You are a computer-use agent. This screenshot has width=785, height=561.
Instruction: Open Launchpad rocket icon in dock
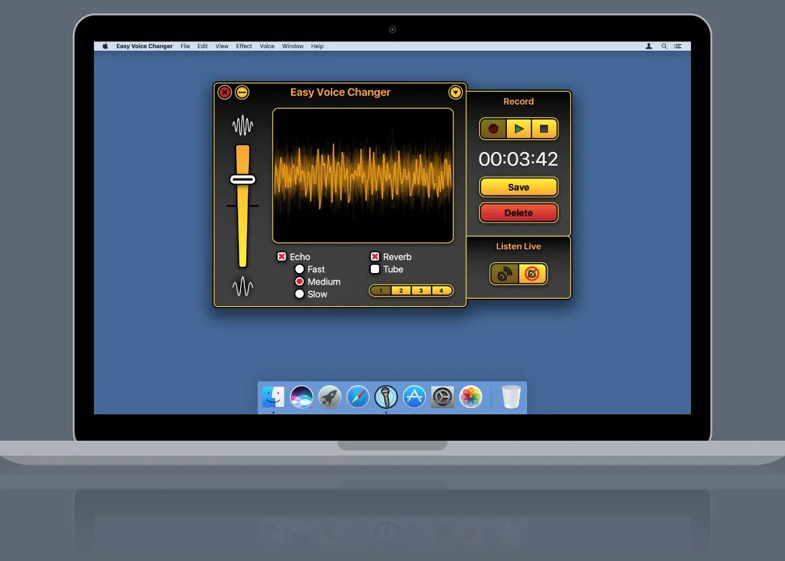(x=330, y=397)
